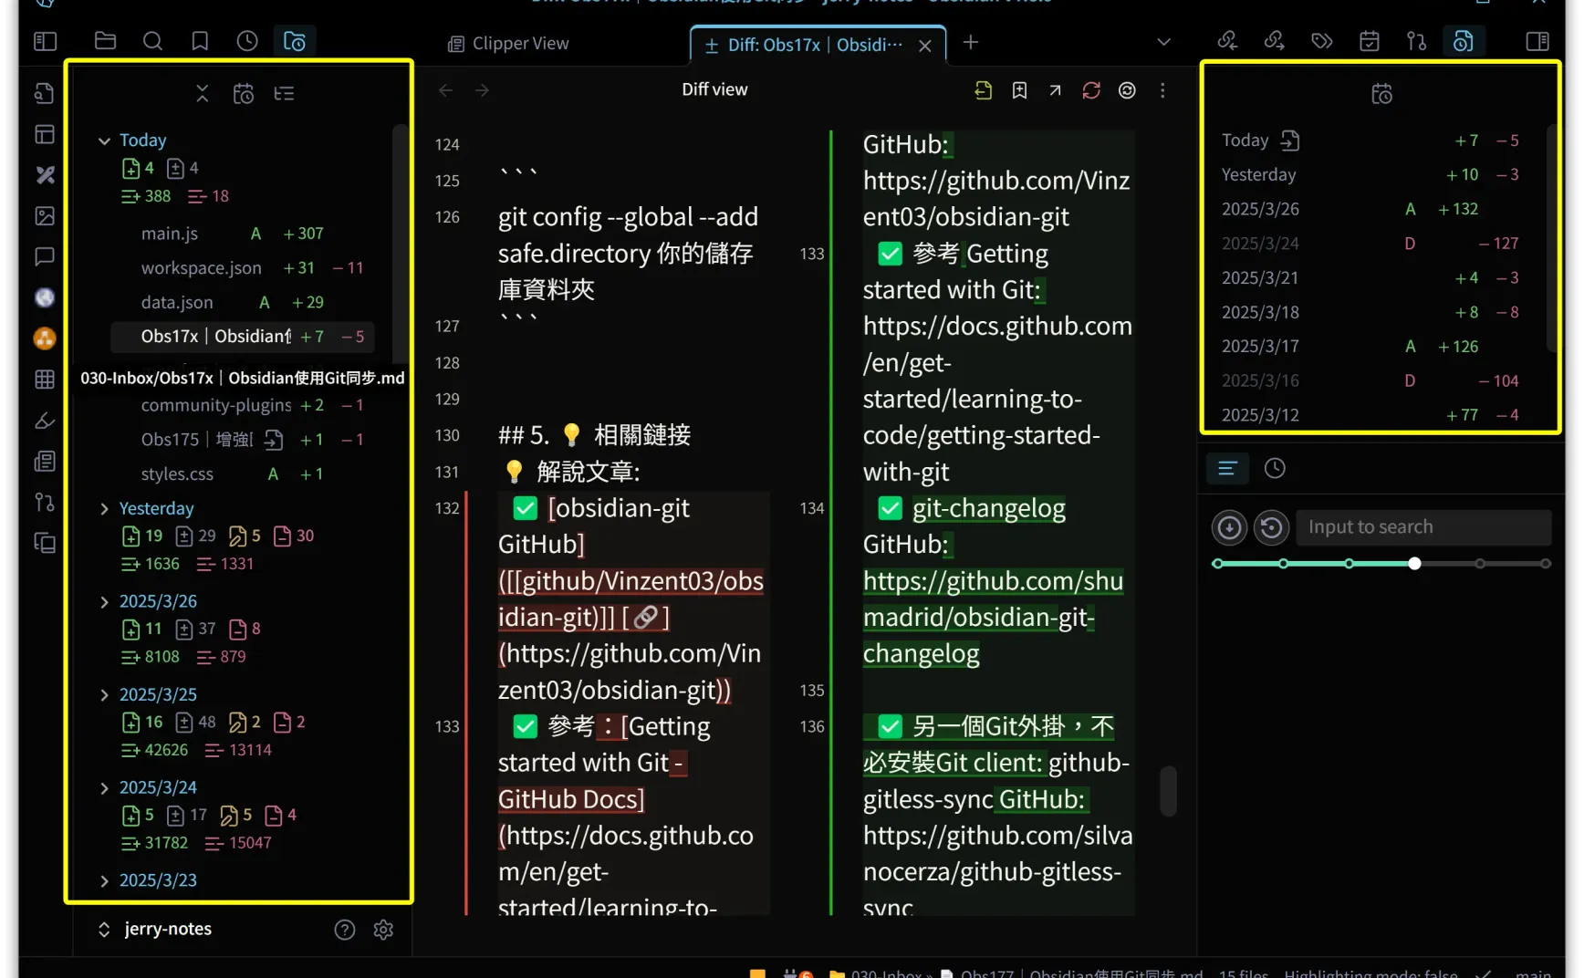The width and height of the screenshot is (1584, 978).
Task: Toggle the right sidebar panel icon
Action: 1537,41
